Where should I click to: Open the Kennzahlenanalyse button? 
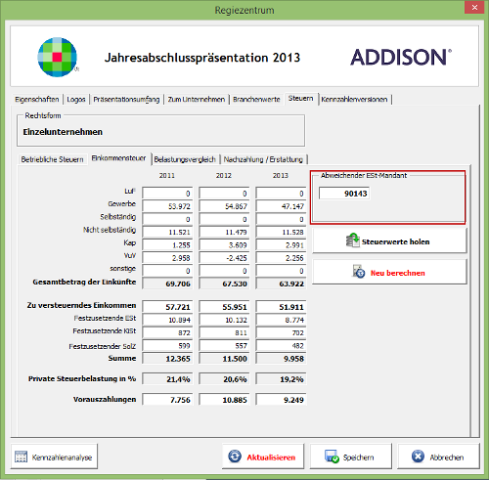(54, 457)
